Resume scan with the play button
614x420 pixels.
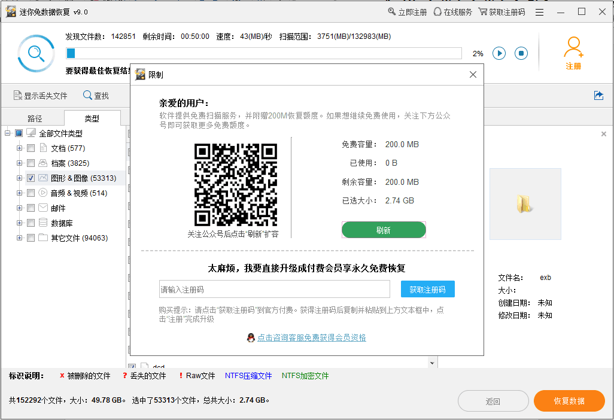[x=499, y=53]
